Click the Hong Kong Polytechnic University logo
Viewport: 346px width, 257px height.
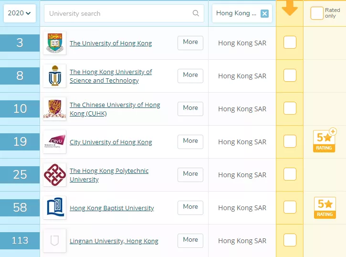[54, 175]
